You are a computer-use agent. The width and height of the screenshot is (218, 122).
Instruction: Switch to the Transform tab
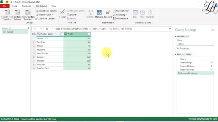[x=26, y=6]
